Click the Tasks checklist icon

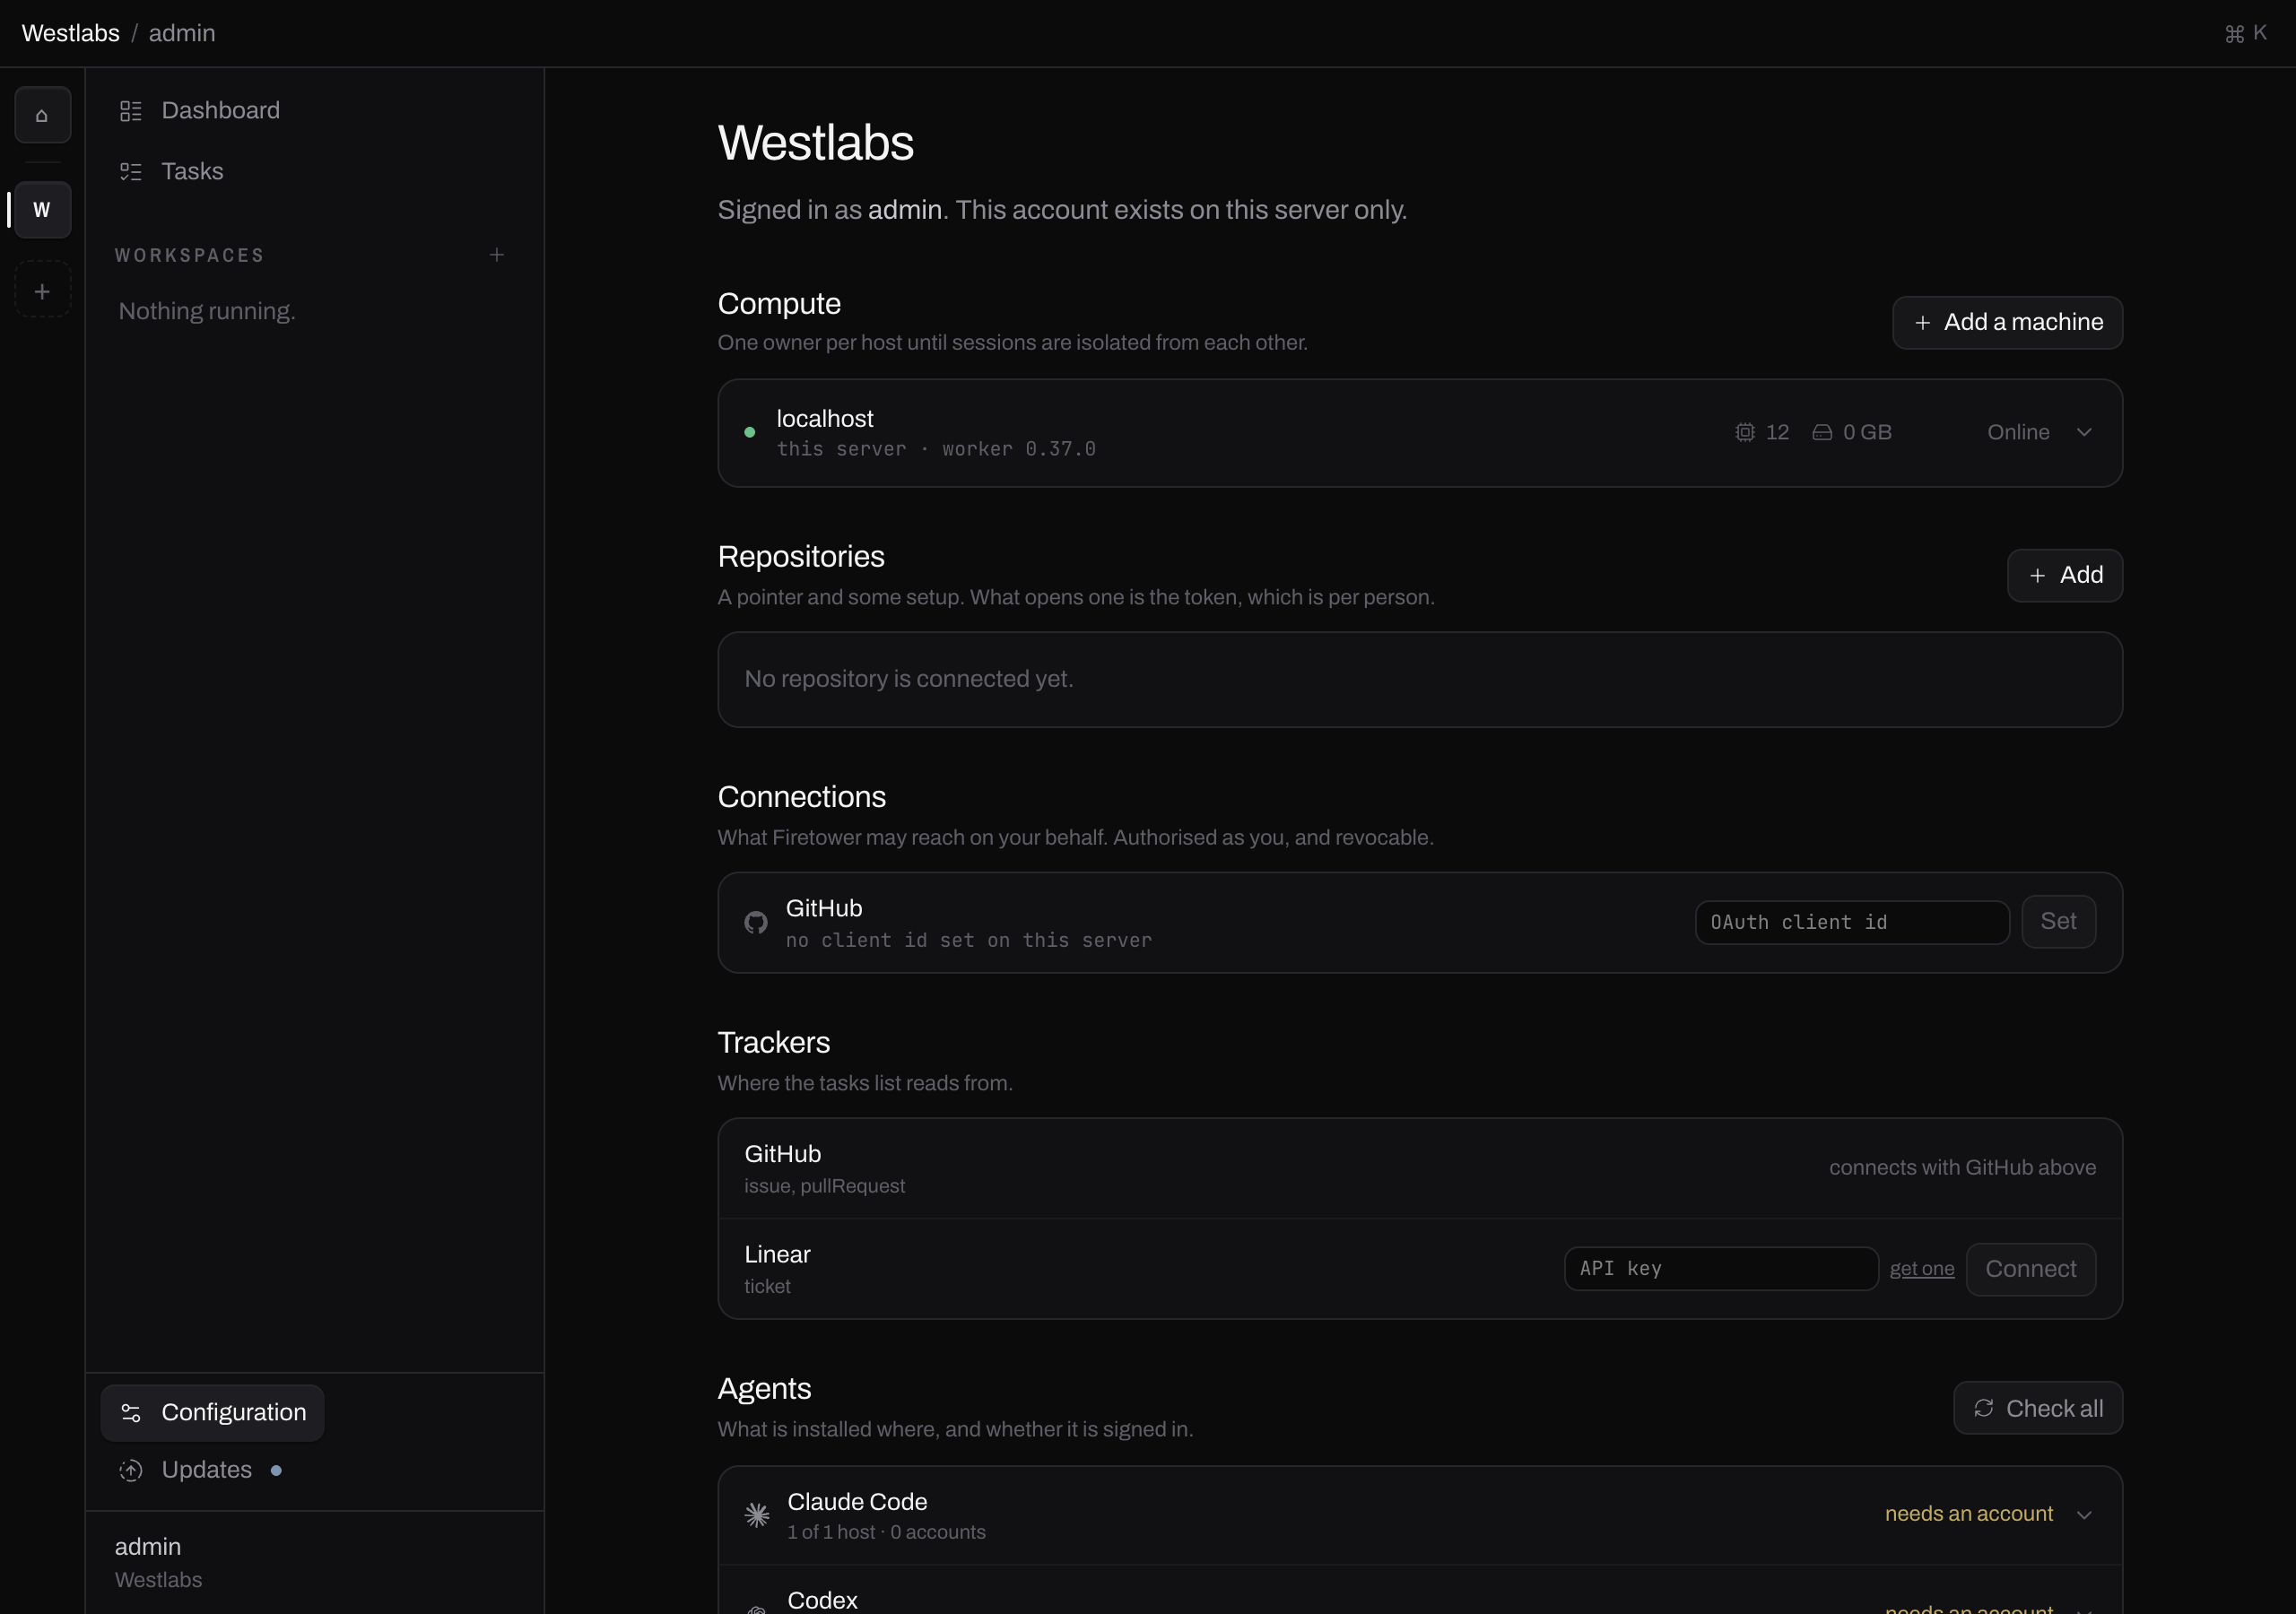click(131, 172)
